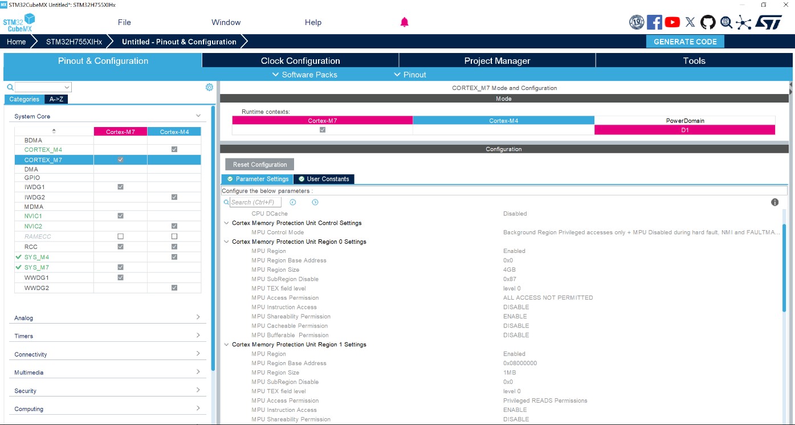Toggle the WWDG1 checkbox
The width and height of the screenshot is (795, 425).
tap(120, 277)
